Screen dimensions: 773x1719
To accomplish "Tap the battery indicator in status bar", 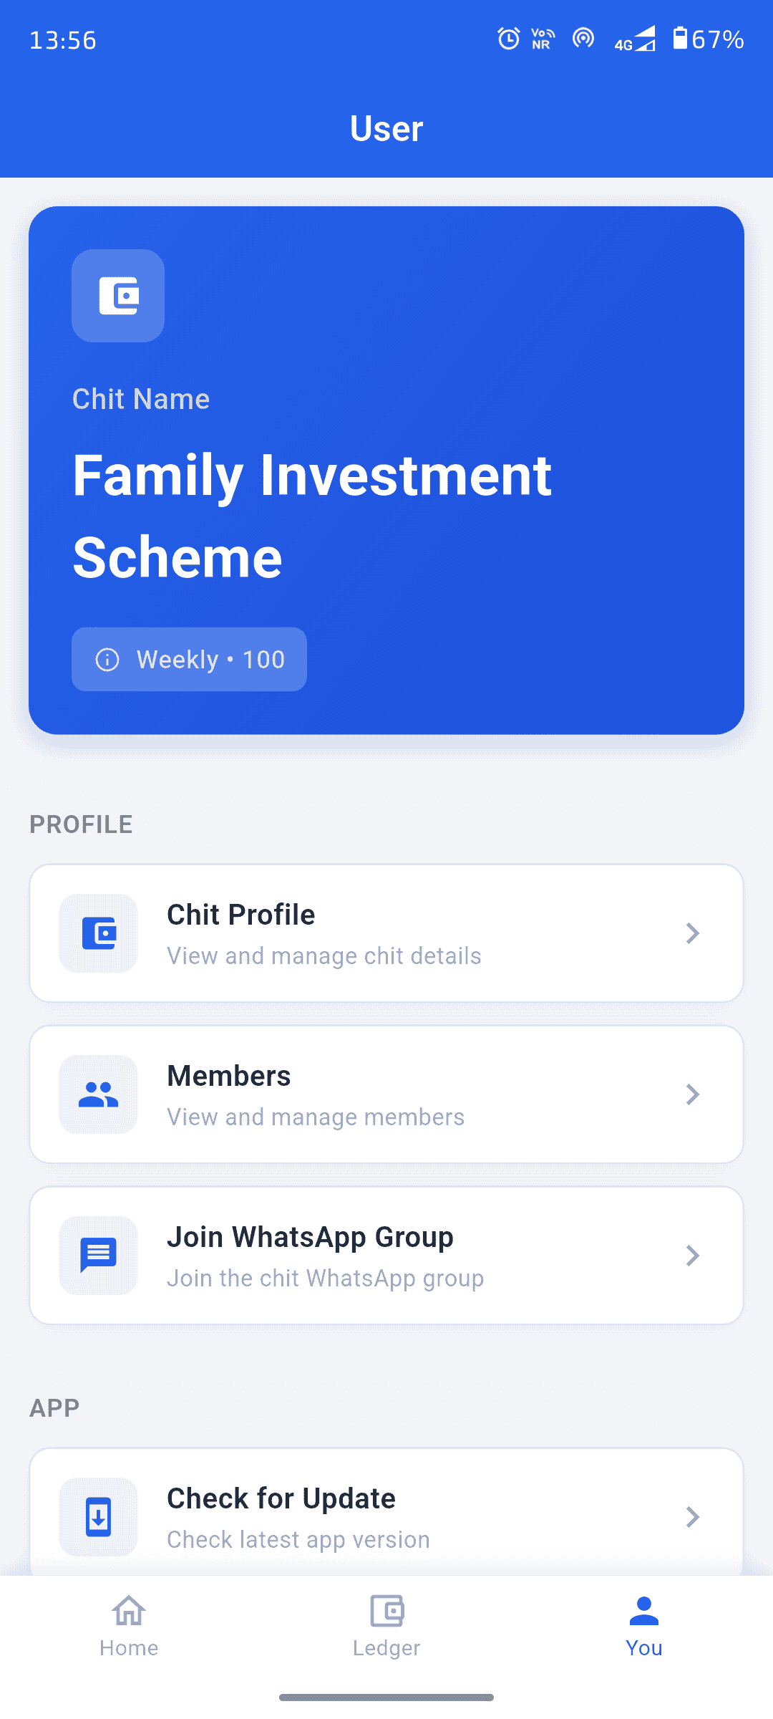I will (x=680, y=39).
